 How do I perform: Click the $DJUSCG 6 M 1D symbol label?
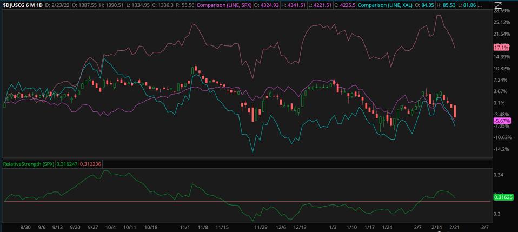tap(22, 4)
